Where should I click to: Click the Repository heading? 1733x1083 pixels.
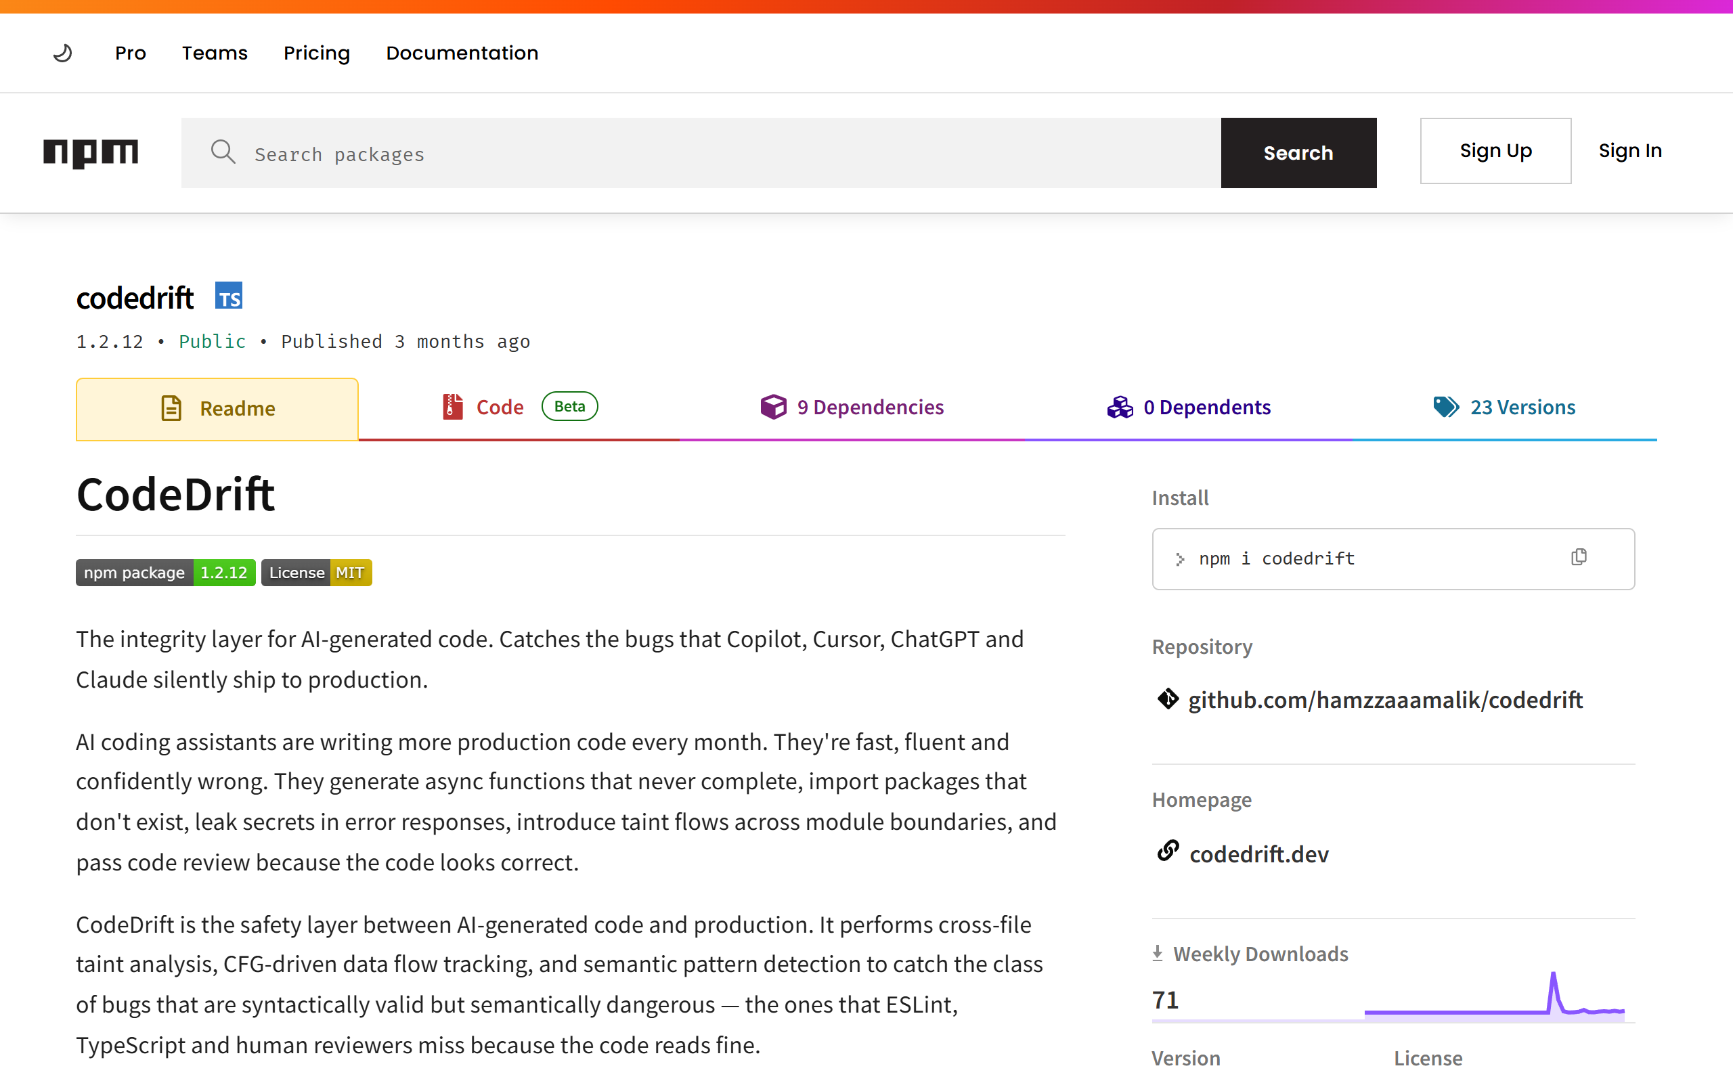point(1202,647)
